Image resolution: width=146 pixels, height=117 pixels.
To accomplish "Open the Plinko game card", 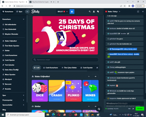I will (74, 91).
